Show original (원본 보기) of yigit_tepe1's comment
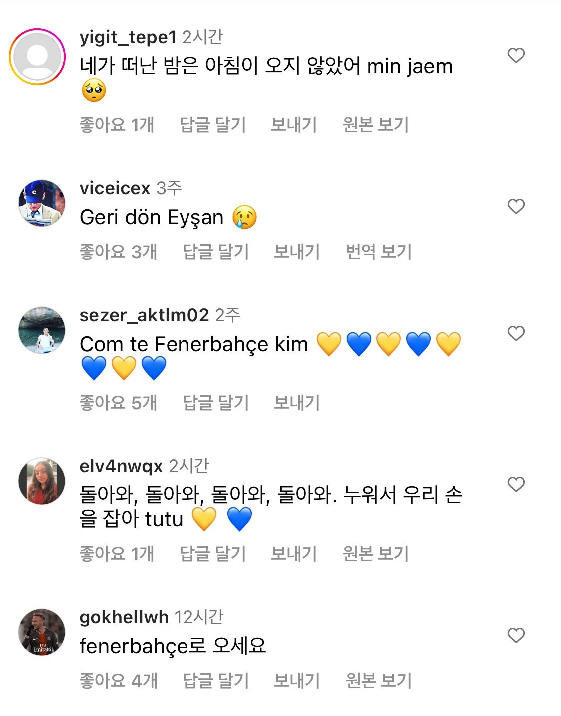Image resolution: width=561 pixels, height=716 pixels. pyautogui.click(x=375, y=125)
